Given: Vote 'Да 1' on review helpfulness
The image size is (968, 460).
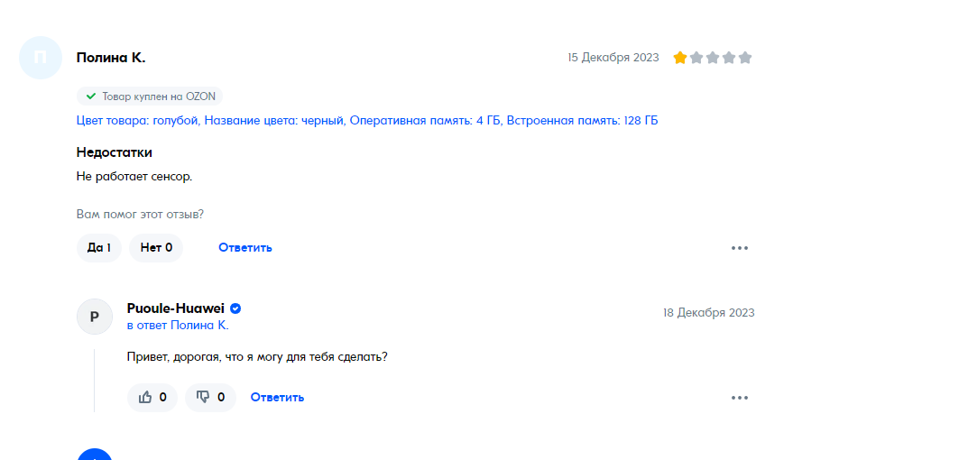Looking at the screenshot, I should [98, 248].
